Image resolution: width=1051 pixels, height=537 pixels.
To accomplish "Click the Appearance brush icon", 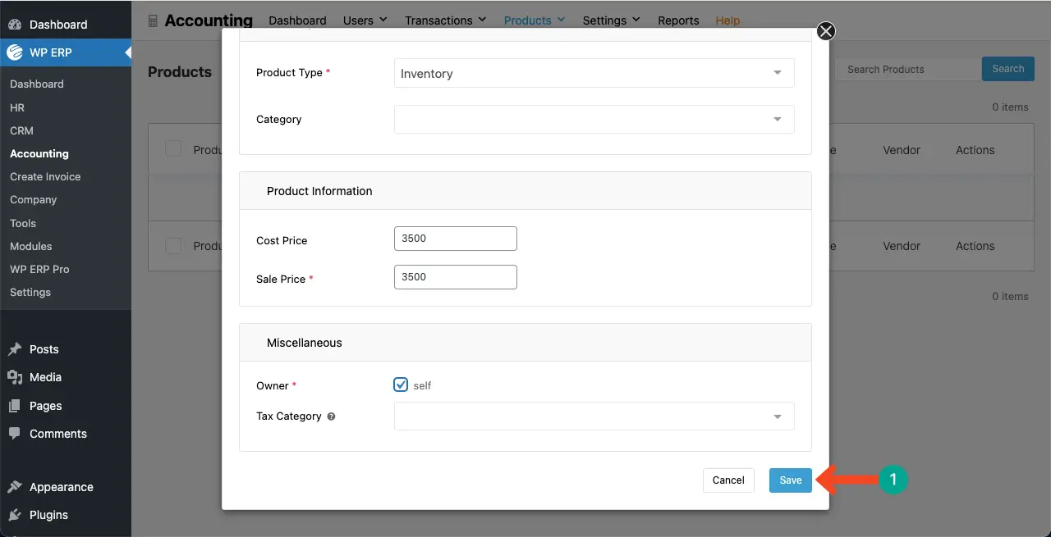I will coord(15,487).
